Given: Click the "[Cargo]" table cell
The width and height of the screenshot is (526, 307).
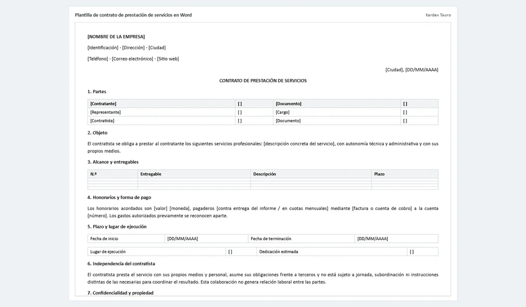Looking at the screenshot, I should click(x=337, y=112).
